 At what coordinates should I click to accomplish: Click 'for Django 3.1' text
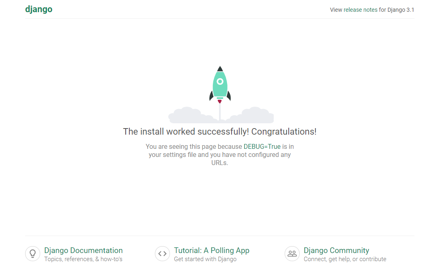396,10
